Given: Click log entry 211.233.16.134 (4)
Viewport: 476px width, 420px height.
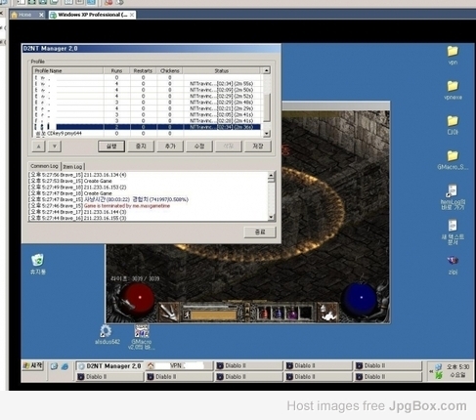Looking at the screenshot, I should point(77,175).
